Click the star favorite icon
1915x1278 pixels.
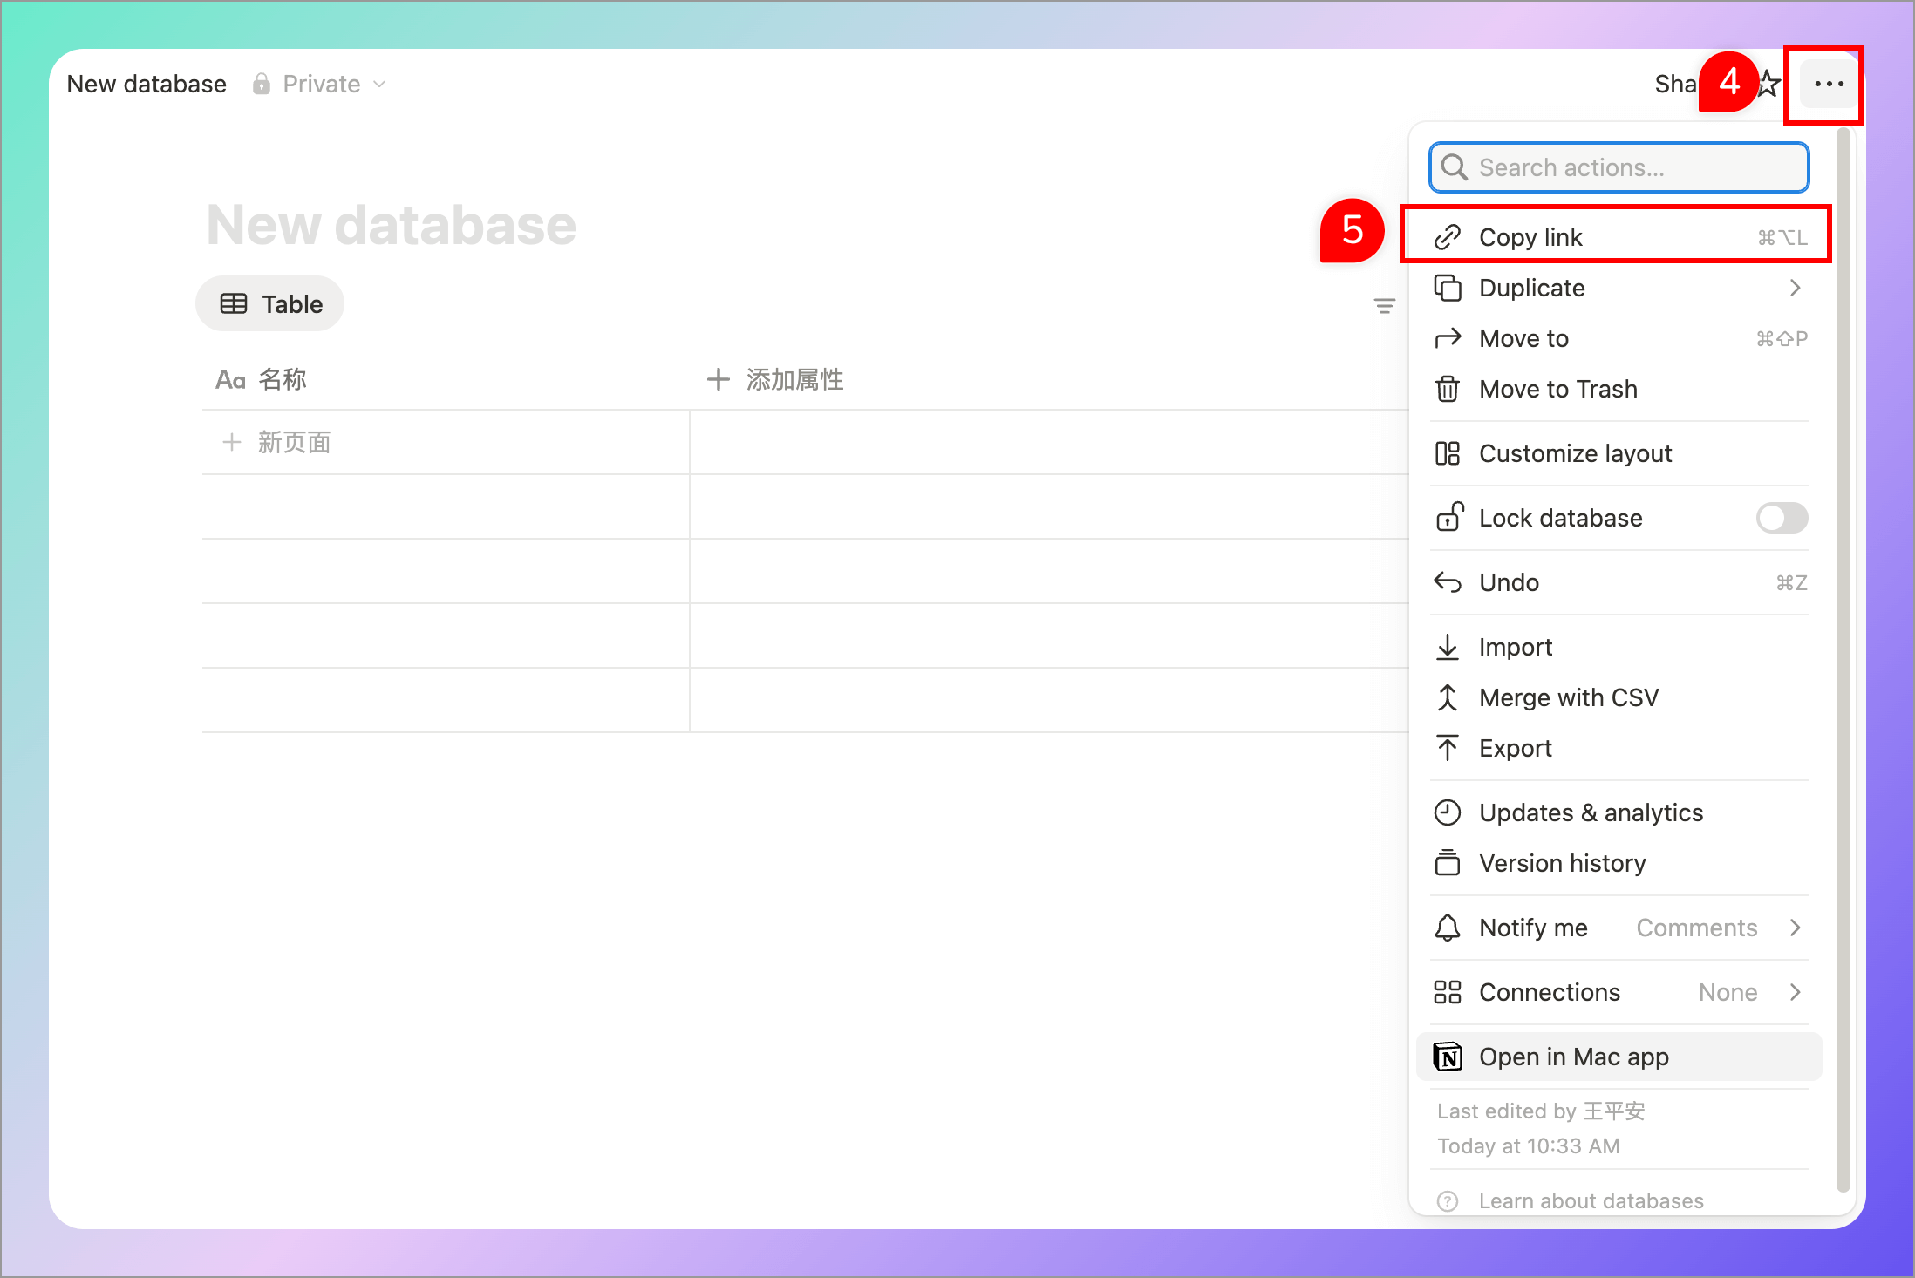pos(1769,85)
